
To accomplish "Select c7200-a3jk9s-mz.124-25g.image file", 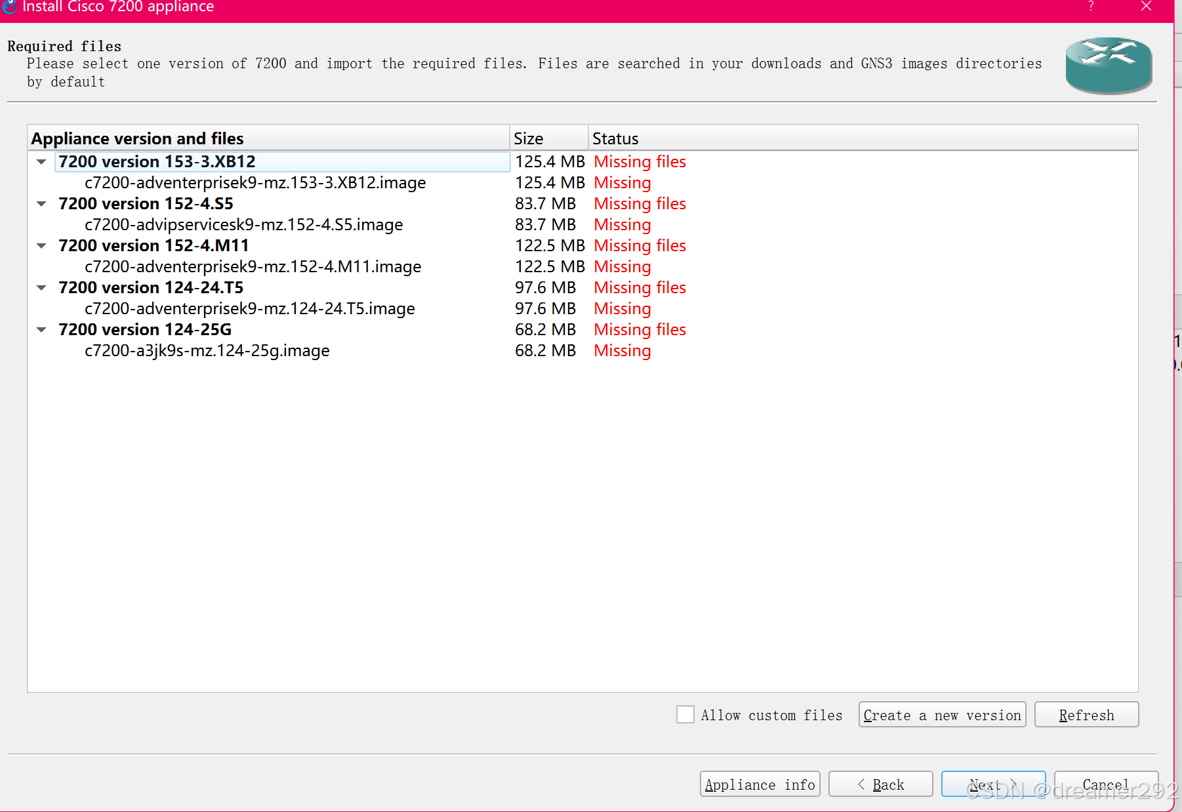I will click(x=207, y=351).
